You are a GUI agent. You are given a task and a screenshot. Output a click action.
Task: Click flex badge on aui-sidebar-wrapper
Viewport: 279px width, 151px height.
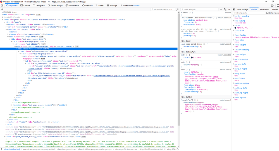(77, 46)
